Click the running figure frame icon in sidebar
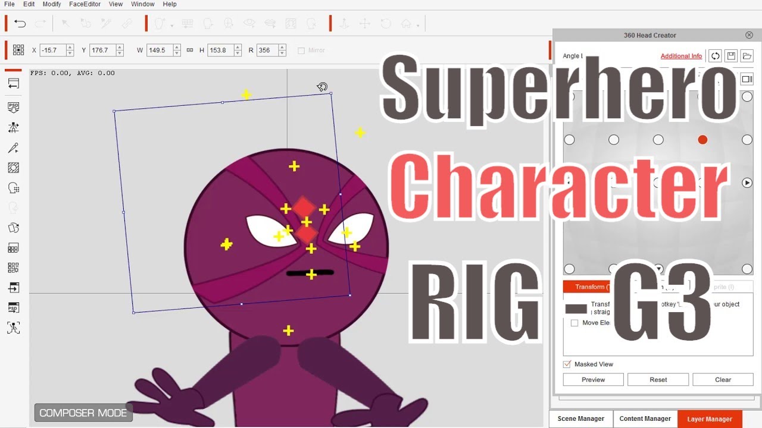This screenshot has width=762, height=428. tap(13, 328)
